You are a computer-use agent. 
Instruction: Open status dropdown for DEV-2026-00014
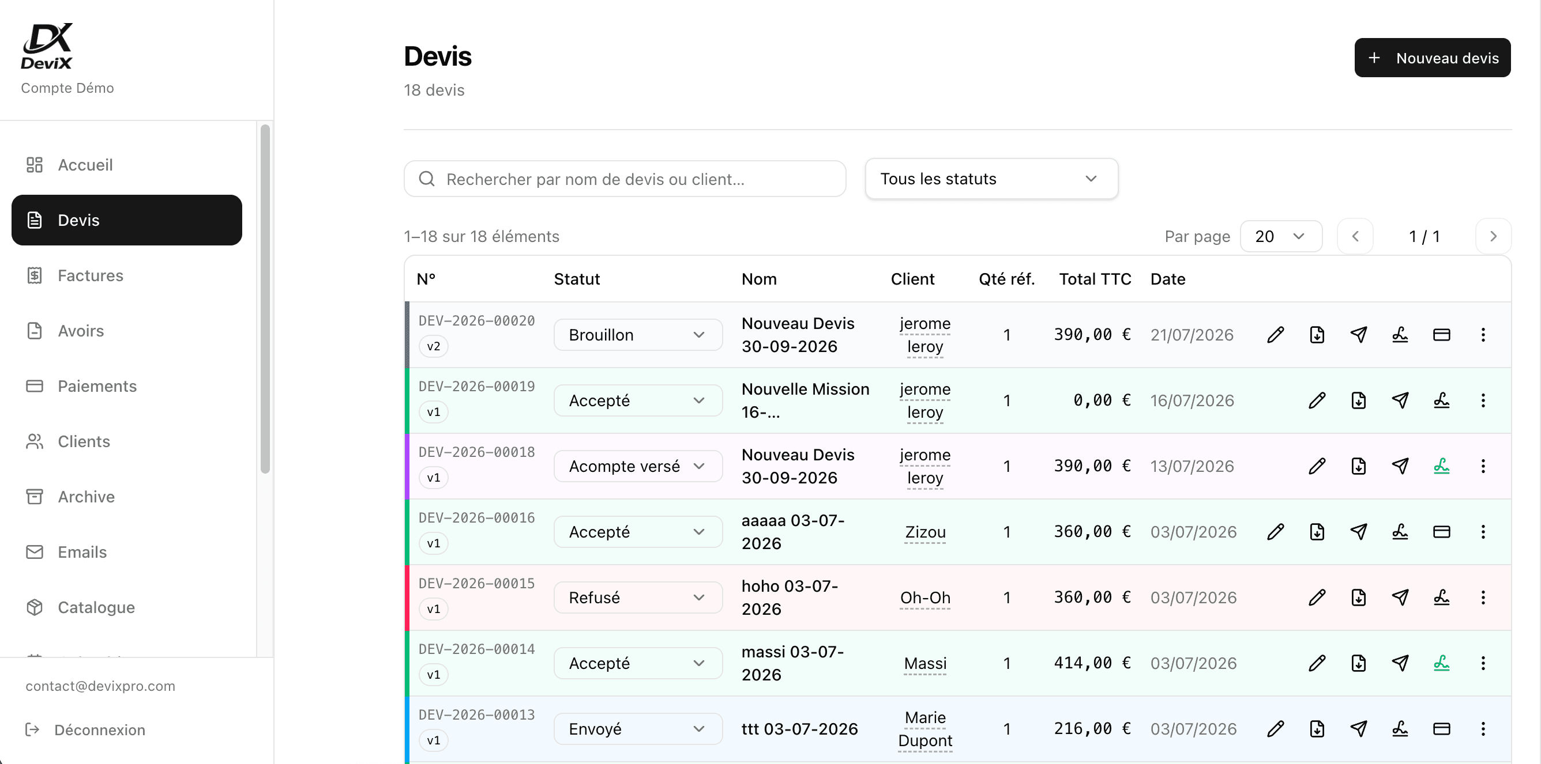pos(638,664)
